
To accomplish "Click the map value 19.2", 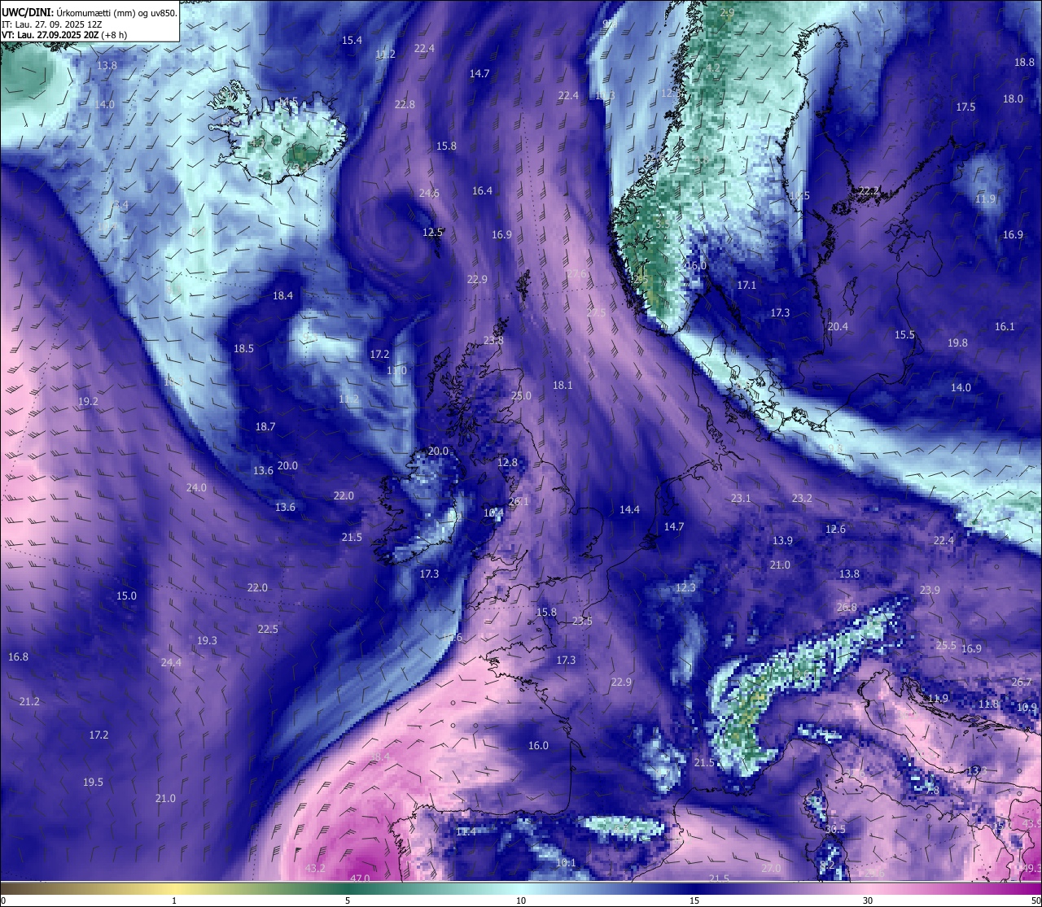I will 88,401.
